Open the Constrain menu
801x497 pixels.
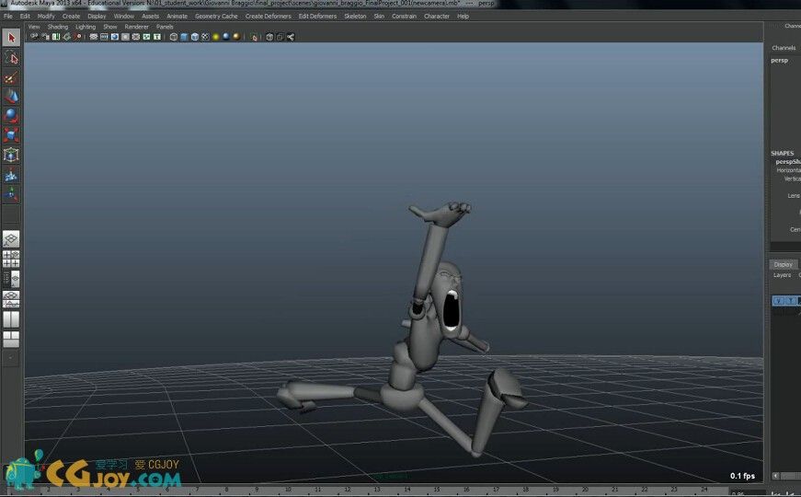pos(404,16)
